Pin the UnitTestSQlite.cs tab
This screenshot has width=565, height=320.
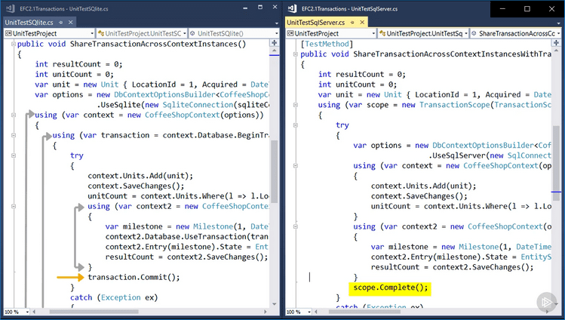click(61, 23)
